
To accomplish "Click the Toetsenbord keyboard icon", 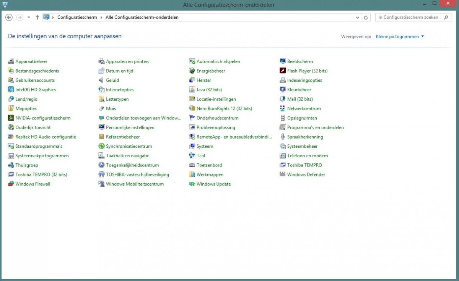I will point(192,165).
